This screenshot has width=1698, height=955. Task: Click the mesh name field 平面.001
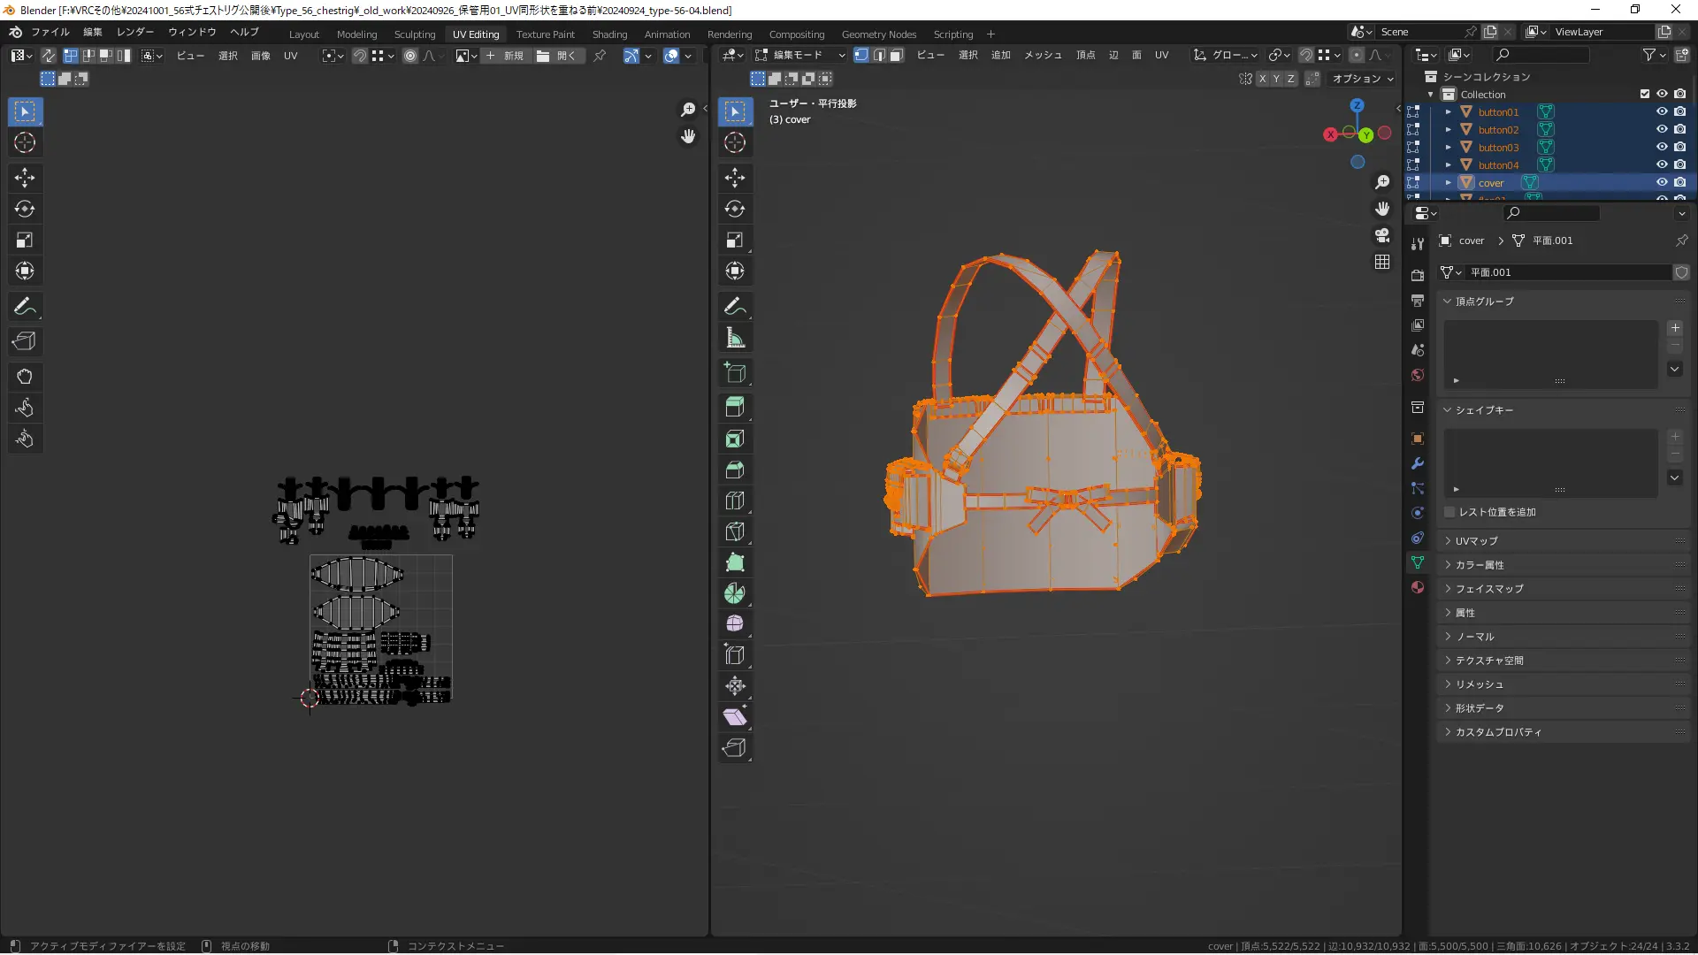(1565, 272)
